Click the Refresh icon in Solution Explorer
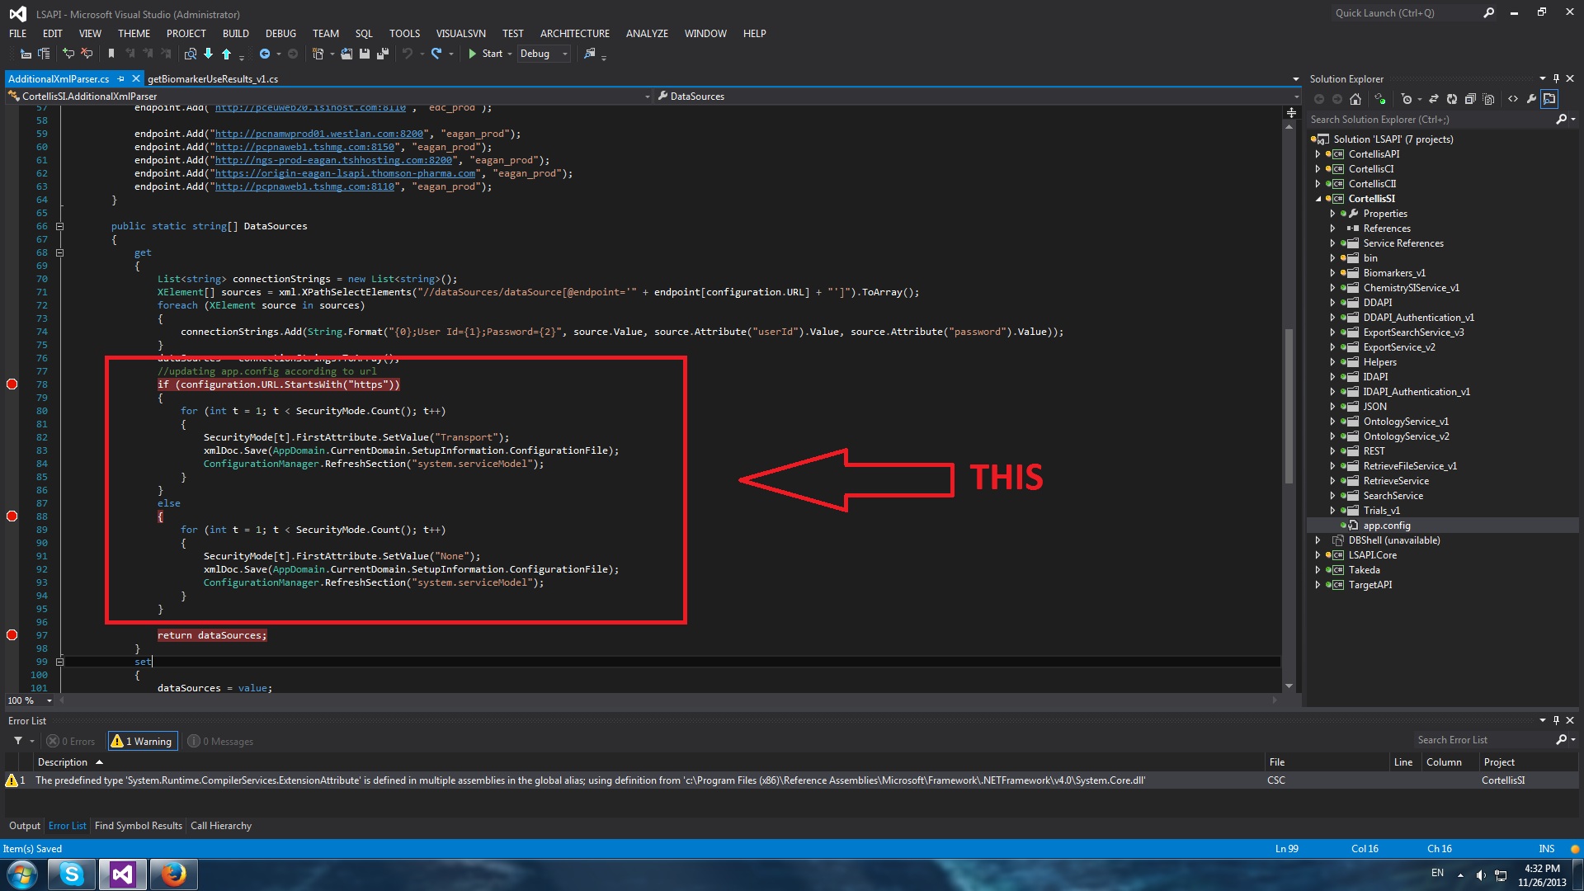Image resolution: width=1584 pixels, height=891 pixels. tap(1452, 99)
